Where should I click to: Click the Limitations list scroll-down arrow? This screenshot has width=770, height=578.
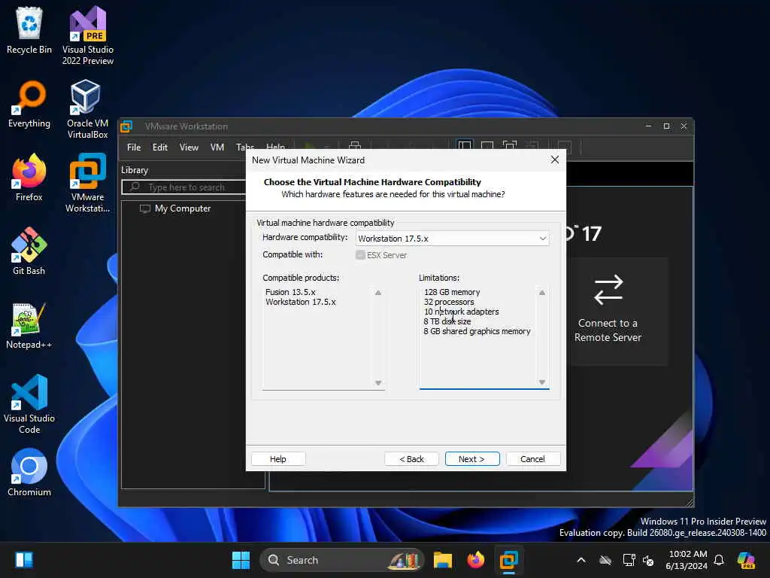coord(542,382)
